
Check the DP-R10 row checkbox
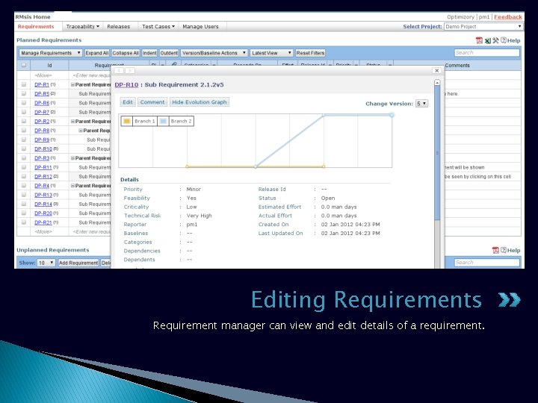24,149
